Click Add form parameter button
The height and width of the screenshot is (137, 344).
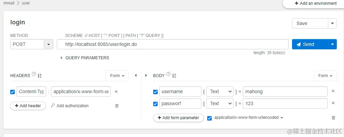click(178, 118)
